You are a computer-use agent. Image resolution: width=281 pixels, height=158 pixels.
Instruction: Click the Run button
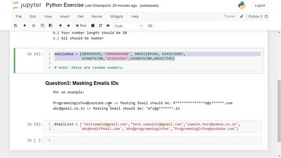click(x=81, y=25)
